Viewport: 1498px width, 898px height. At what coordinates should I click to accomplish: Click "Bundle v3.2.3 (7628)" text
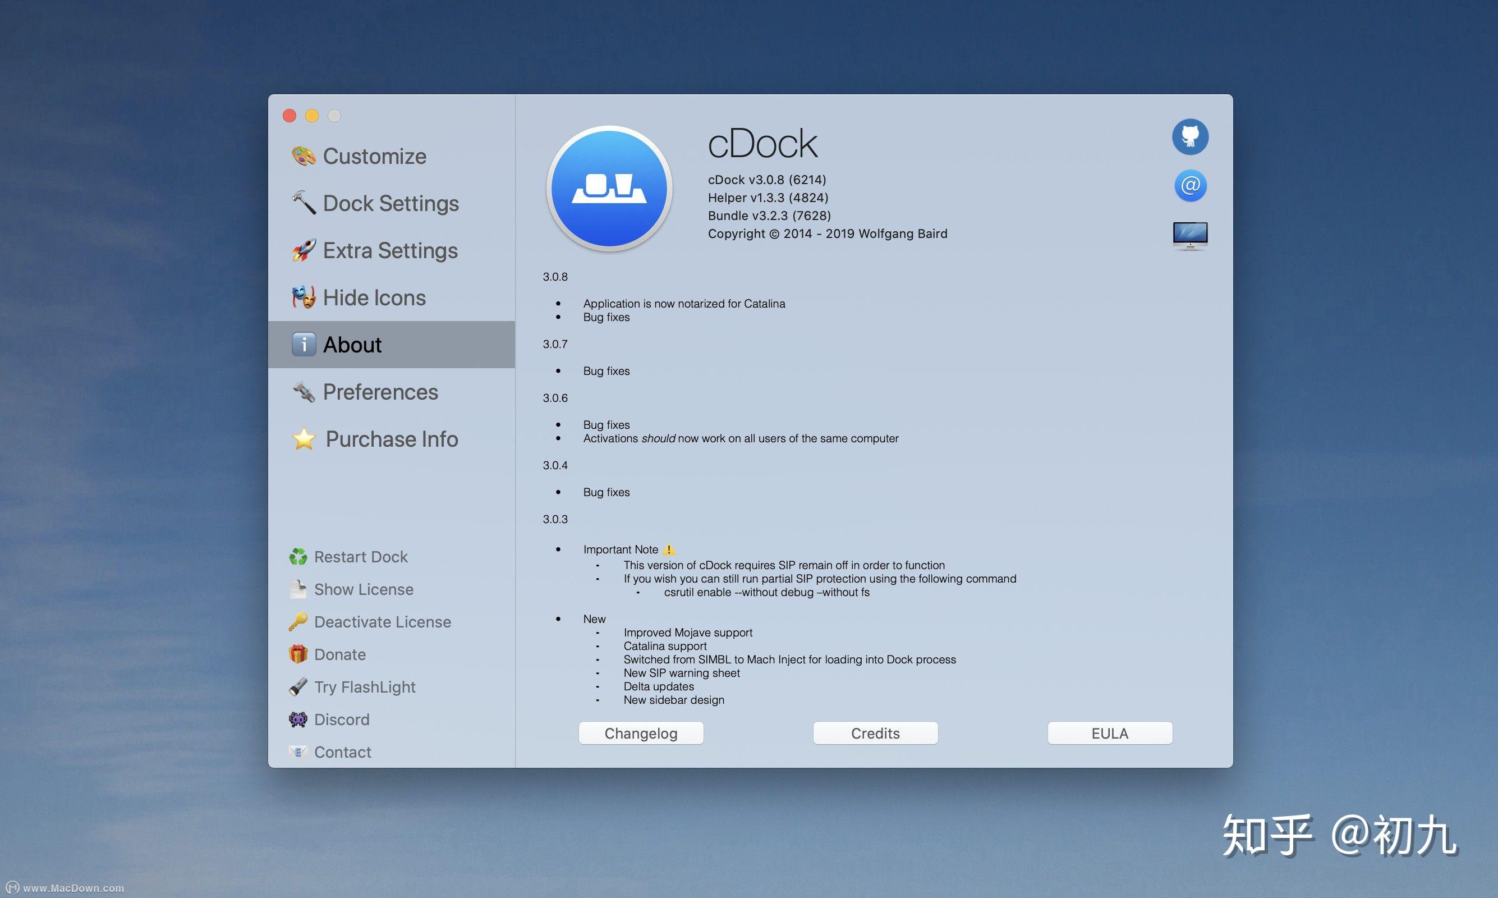[769, 216]
